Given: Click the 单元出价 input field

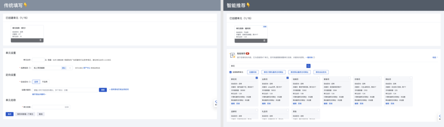Looking at the screenshot, I should pyautogui.click(x=38, y=60).
